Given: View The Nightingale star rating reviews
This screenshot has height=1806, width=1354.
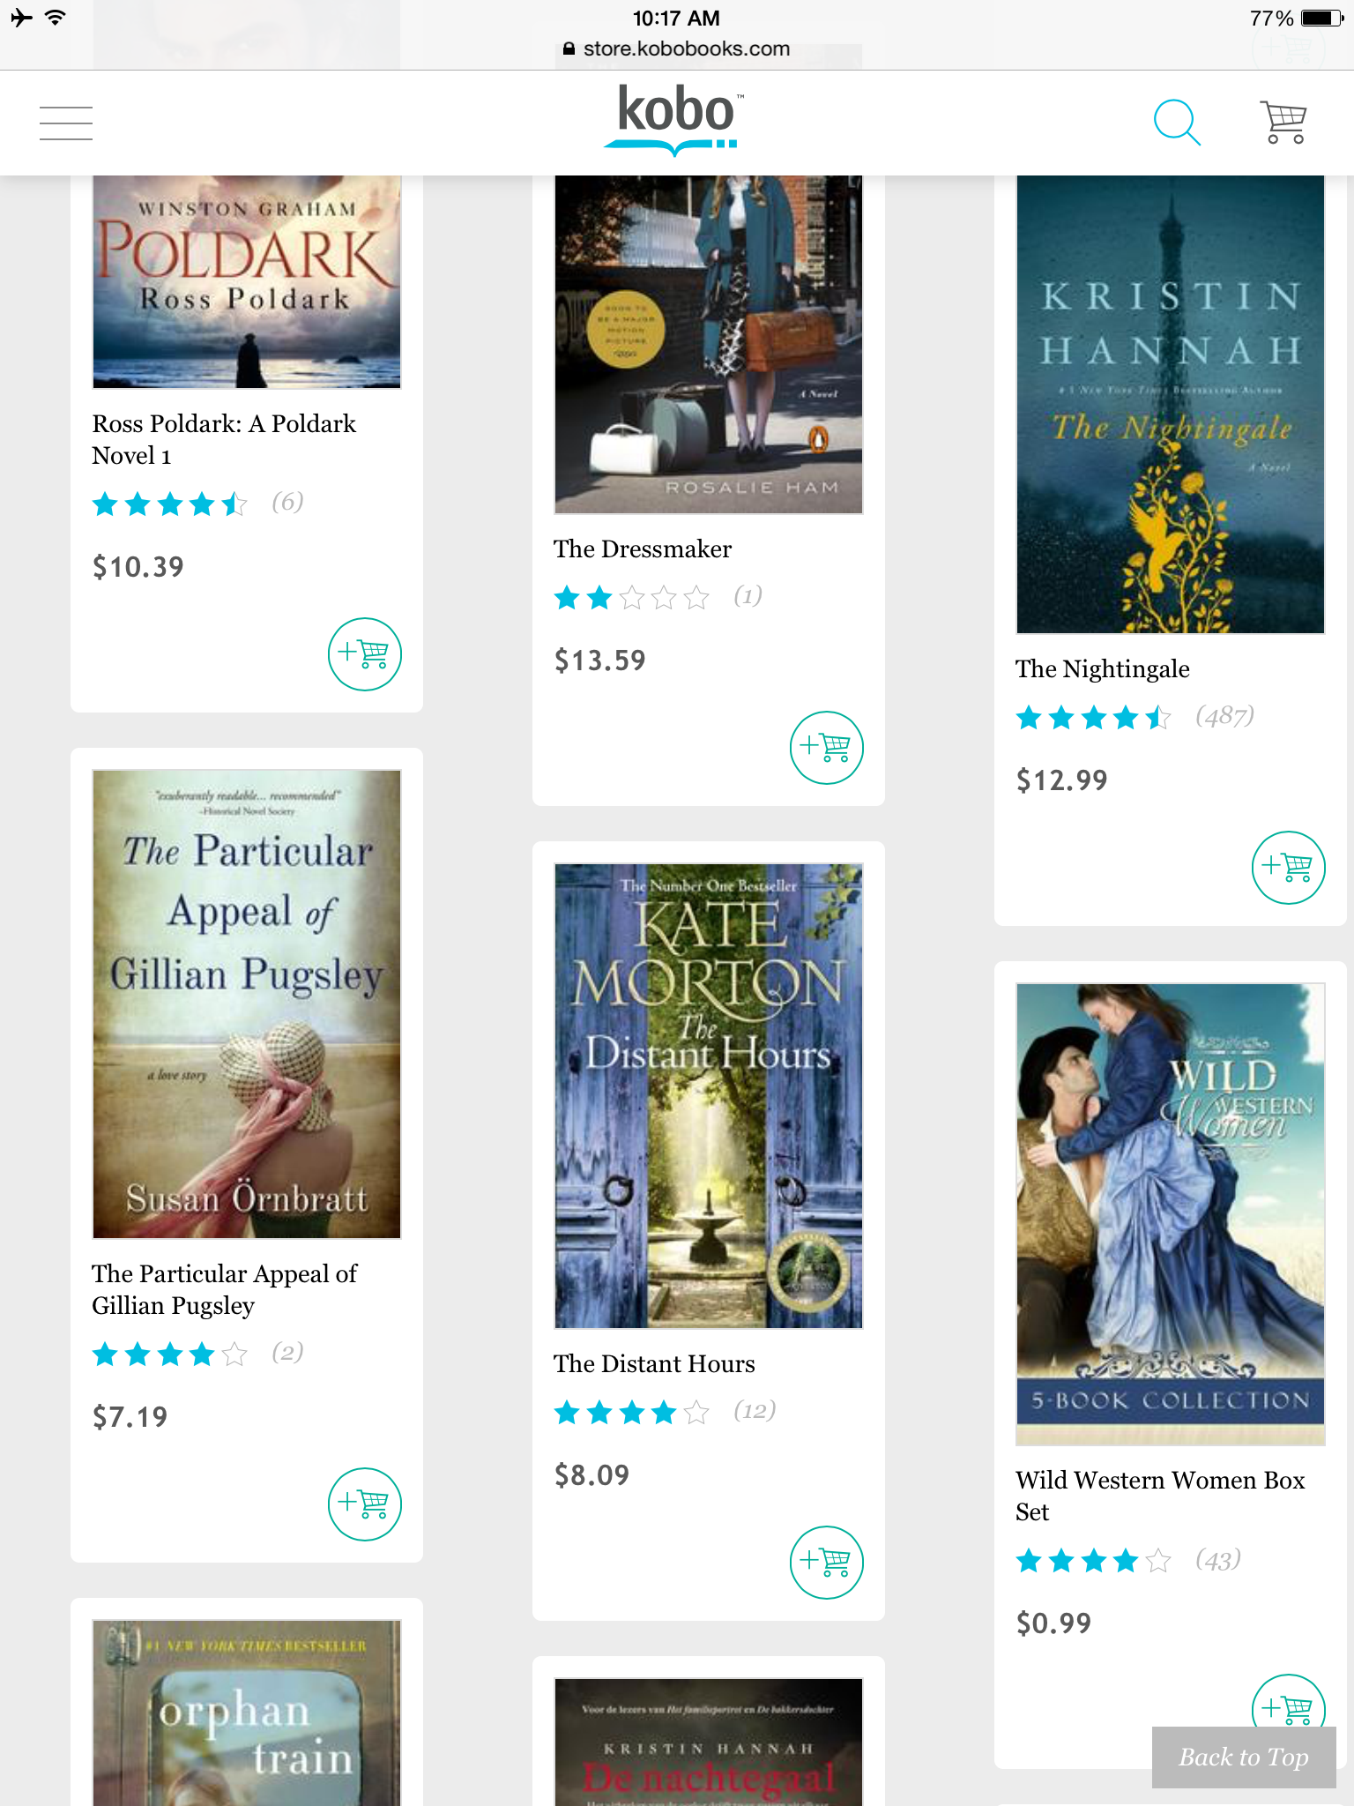Looking at the screenshot, I should click(x=1135, y=717).
